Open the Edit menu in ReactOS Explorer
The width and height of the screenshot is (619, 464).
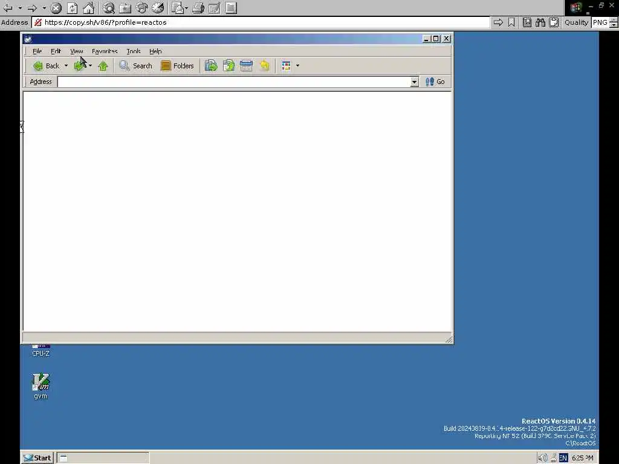coord(56,51)
